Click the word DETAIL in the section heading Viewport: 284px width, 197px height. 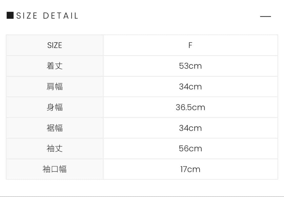[60, 16]
